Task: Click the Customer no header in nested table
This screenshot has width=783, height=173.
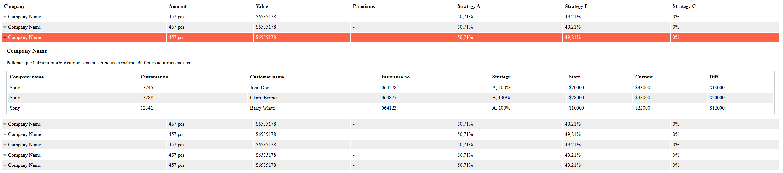Action: pyautogui.click(x=154, y=77)
